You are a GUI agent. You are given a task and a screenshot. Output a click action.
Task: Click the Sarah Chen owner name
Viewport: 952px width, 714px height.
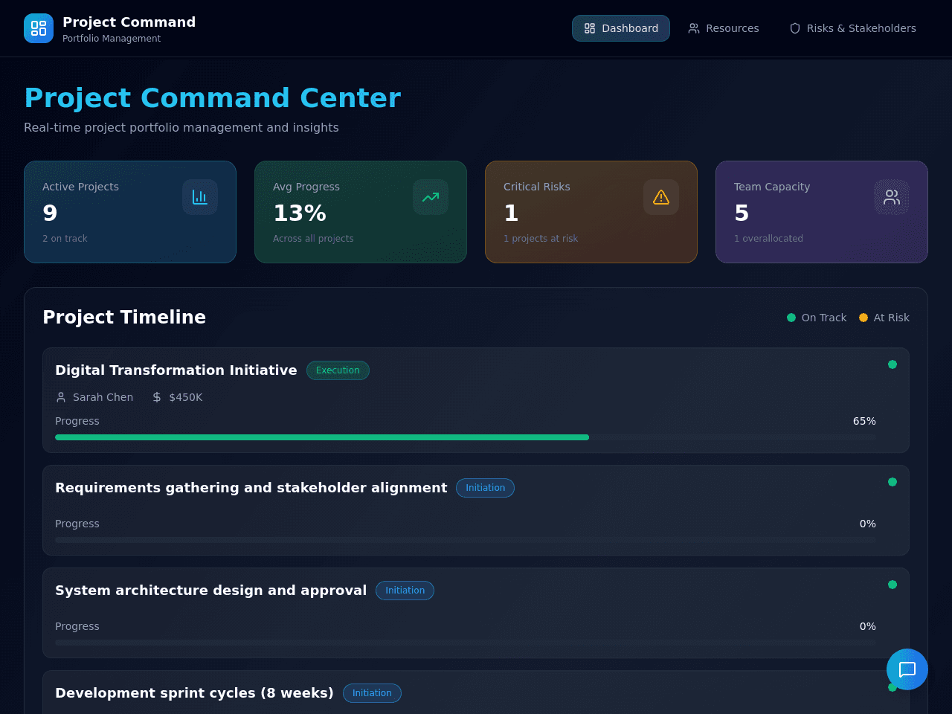point(103,397)
